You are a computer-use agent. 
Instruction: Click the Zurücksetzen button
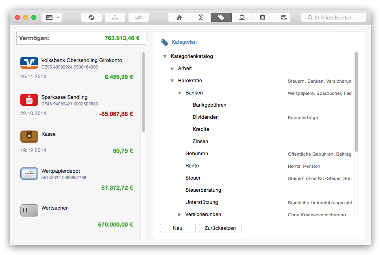click(x=220, y=228)
